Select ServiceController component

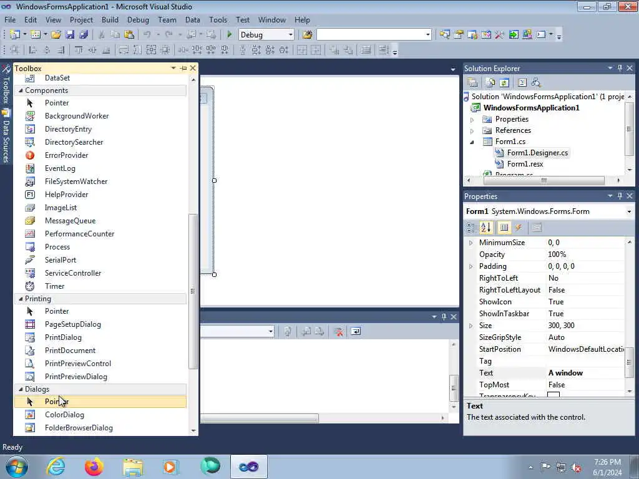[73, 273]
